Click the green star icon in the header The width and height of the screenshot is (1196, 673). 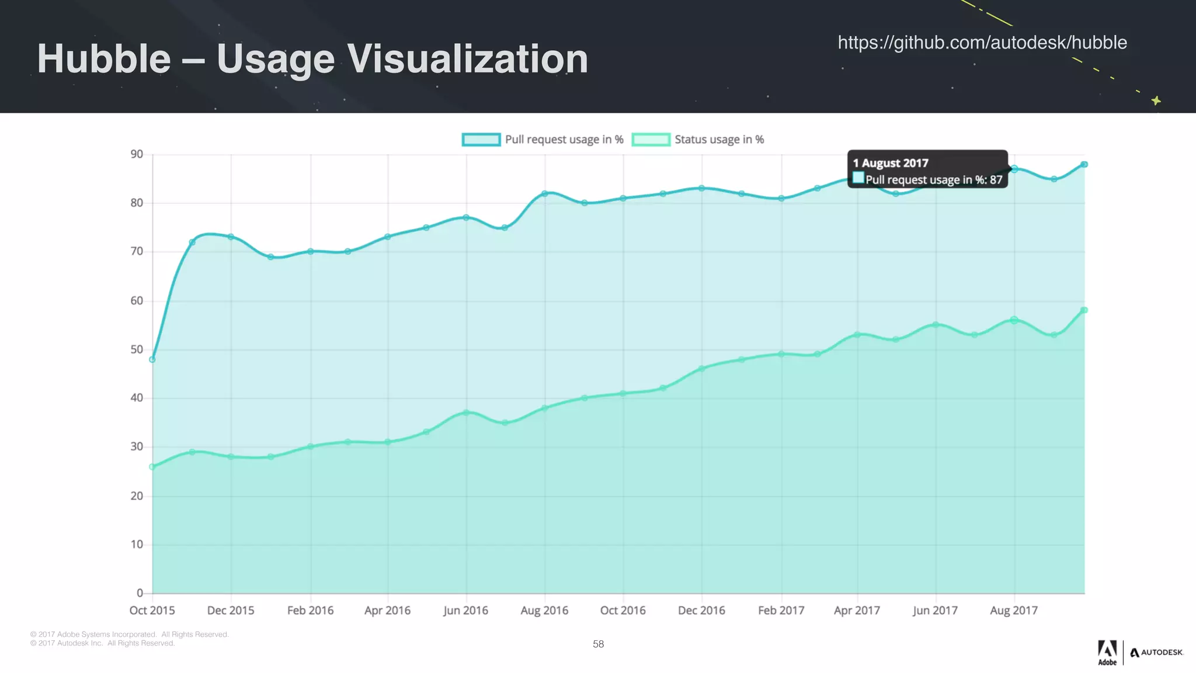(1156, 100)
